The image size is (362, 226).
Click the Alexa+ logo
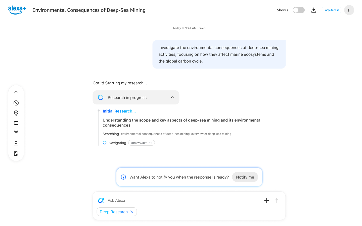coord(17,10)
